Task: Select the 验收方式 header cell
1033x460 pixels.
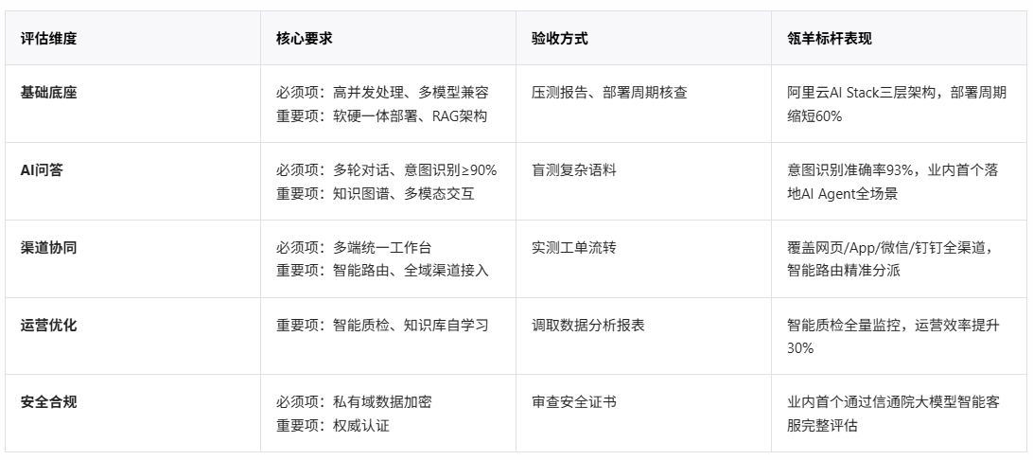Action: [560, 38]
